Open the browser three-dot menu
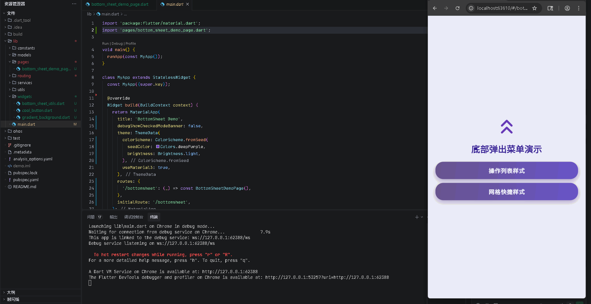 579,8
